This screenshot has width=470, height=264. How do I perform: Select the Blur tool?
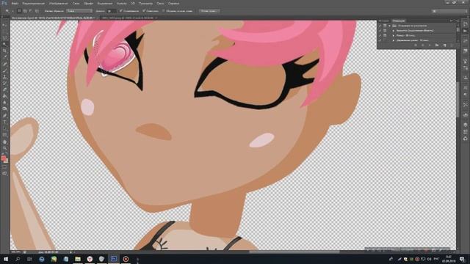4,103
